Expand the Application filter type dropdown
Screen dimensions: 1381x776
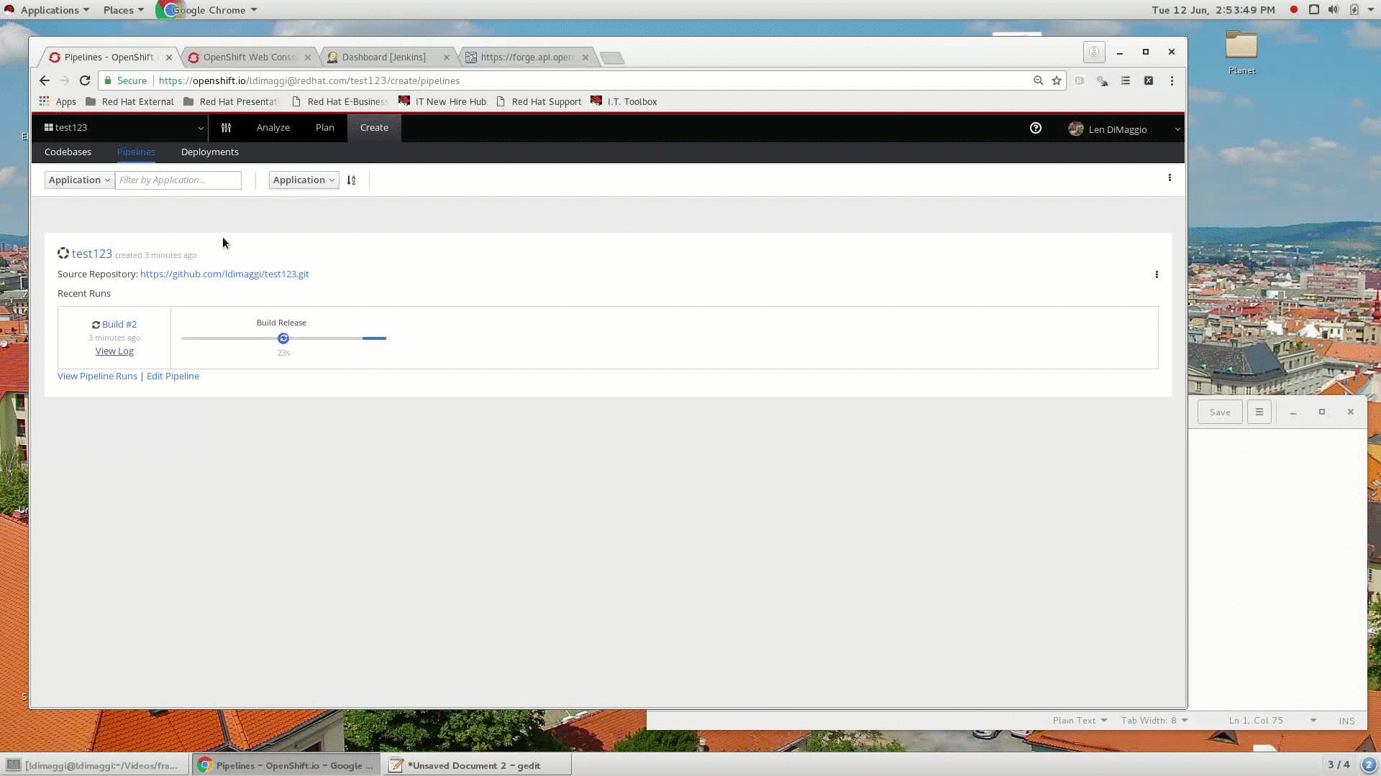79,180
